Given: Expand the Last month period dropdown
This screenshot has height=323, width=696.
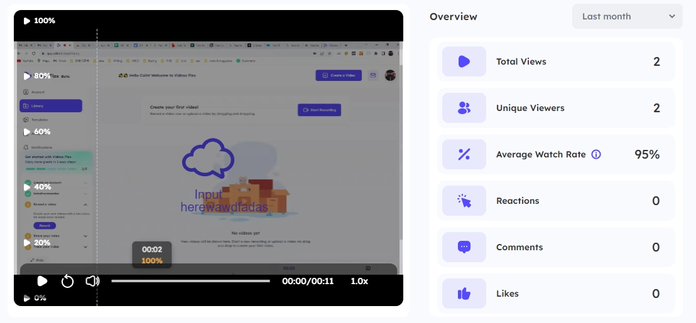Looking at the screenshot, I should click(627, 16).
